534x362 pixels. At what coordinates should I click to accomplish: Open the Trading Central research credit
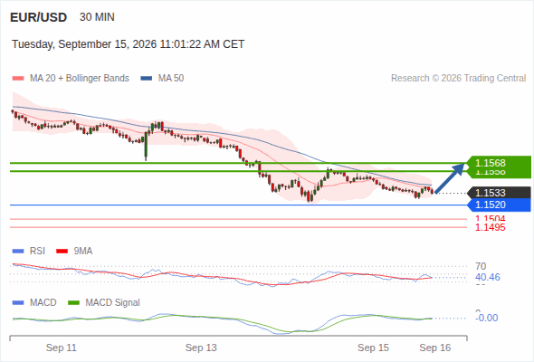click(458, 79)
